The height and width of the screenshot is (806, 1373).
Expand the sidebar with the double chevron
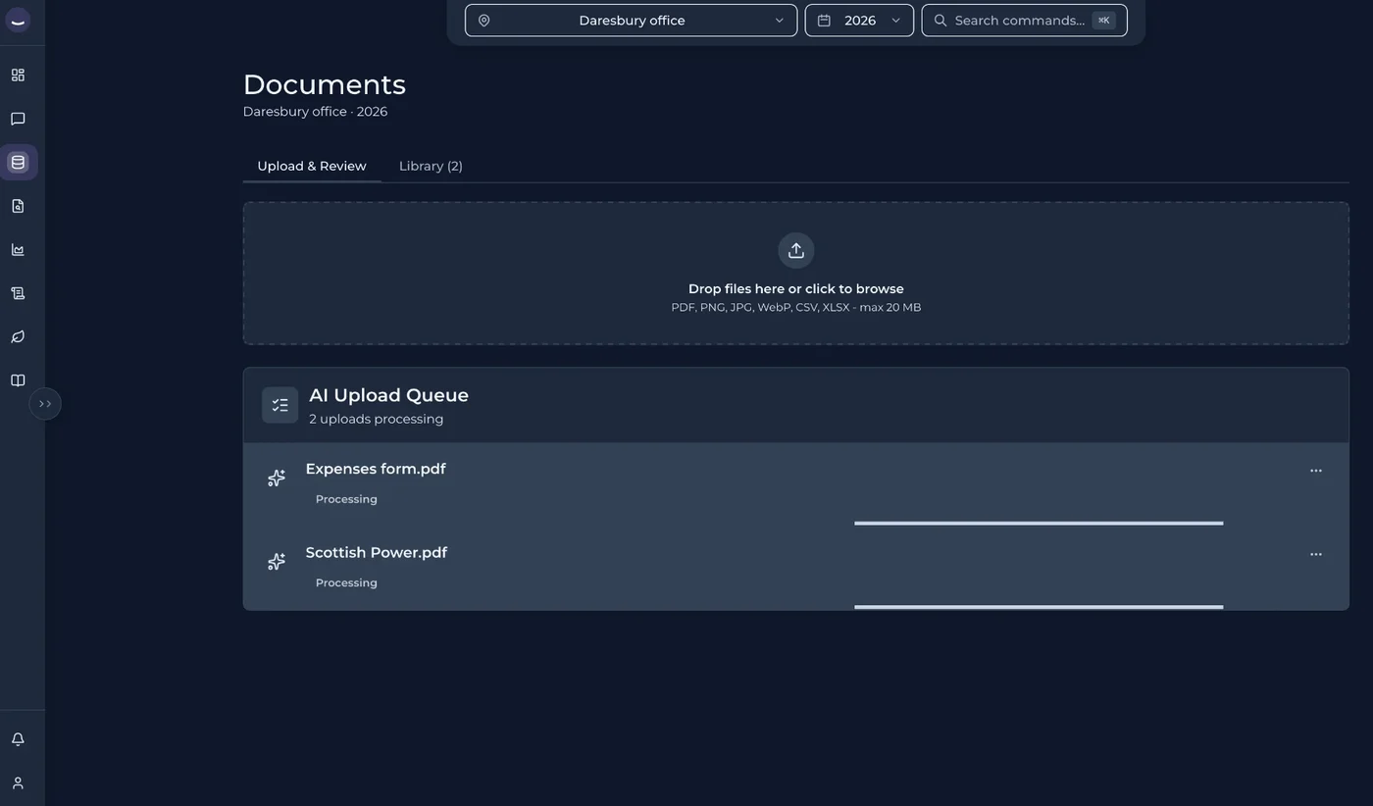click(x=45, y=404)
